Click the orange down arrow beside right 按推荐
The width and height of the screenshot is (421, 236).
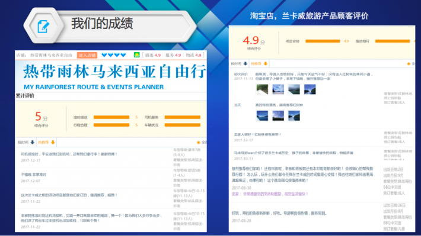pos(266,64)
